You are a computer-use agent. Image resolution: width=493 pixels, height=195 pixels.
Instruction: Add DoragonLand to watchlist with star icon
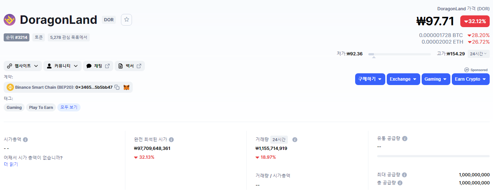coord(126,20)
